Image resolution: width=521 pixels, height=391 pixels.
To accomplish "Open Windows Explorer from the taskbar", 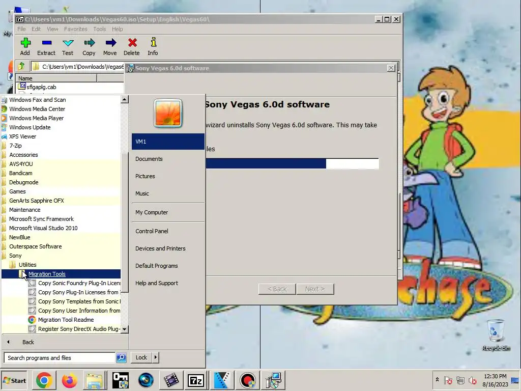I will (95, 380).
